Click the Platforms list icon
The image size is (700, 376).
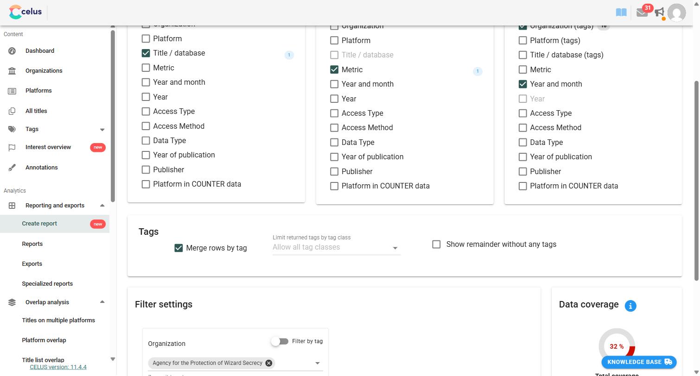pos(12,91)
